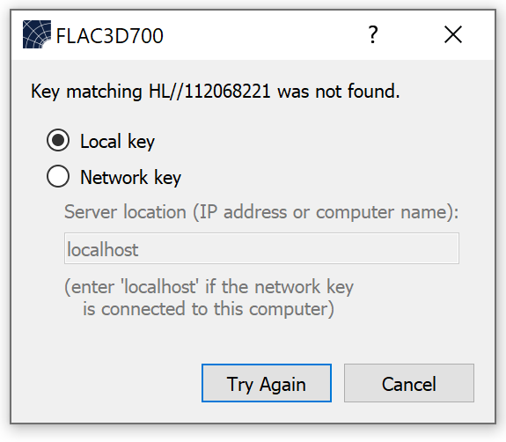
Task: Click the hint line mentioning 'the network key'
Action: pyautogui.click(x=209, y=287)
